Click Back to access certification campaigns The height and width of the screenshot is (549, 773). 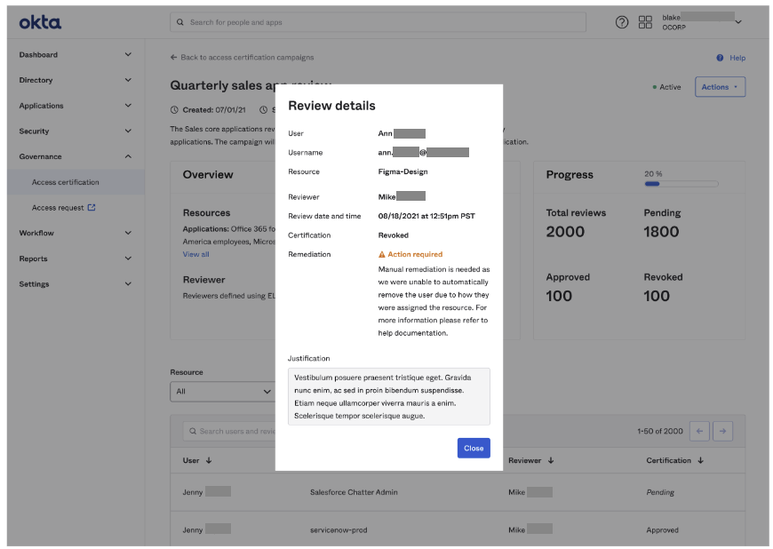click(242, 58)
